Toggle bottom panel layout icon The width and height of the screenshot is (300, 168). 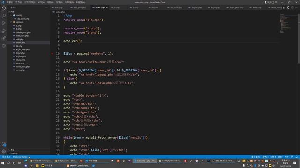pyautogui.click(x=270, y=2)
